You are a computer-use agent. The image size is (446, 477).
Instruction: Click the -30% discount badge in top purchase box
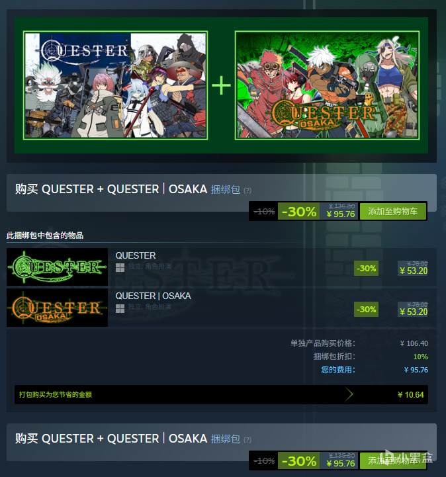click(x=298, y=211)
